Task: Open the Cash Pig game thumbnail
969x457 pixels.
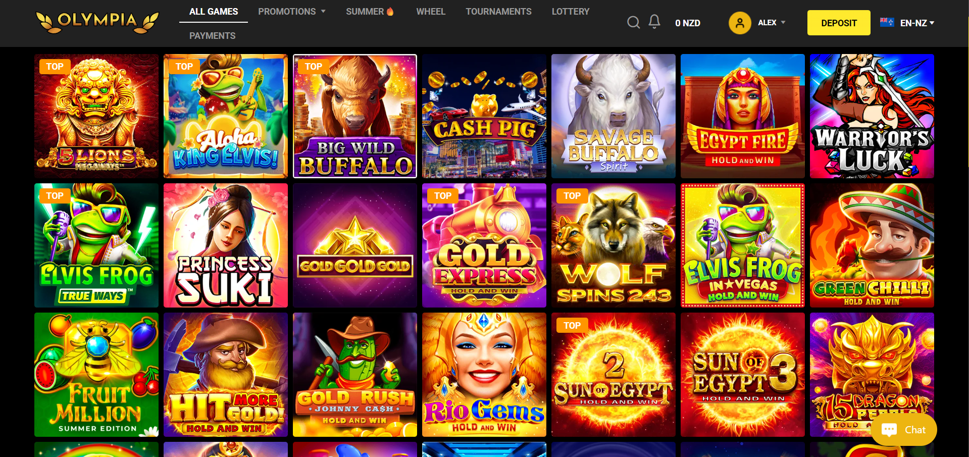Action: (x=484, y=116)
